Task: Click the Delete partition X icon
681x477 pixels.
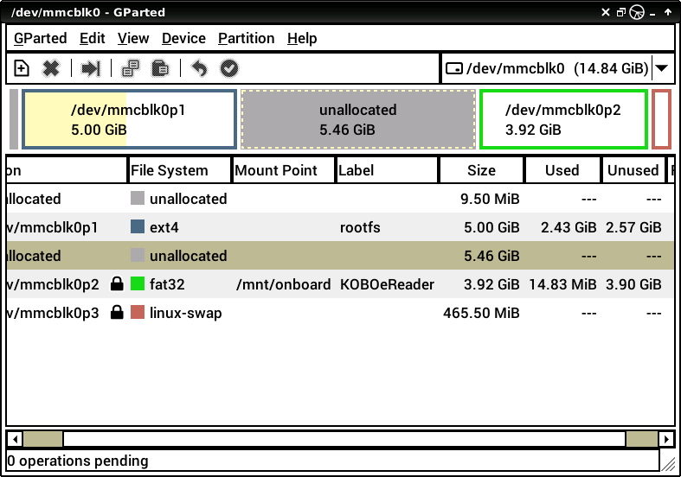Action: point(51,68)
